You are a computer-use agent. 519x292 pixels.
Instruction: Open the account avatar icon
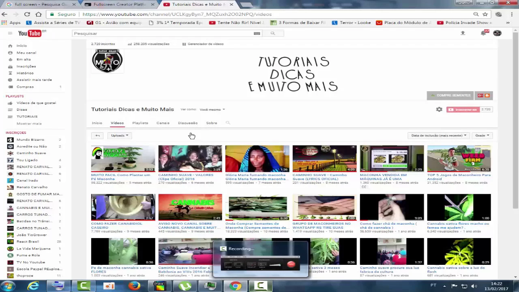pos(497,33)
